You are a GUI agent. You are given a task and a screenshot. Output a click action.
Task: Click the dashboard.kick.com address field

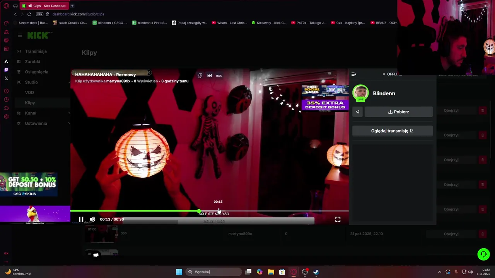pyautogui.click(x=79, y=14)
